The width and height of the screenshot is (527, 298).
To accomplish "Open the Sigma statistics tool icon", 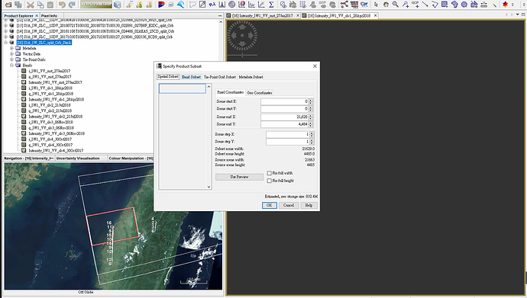I will click(x=271, y=5).
